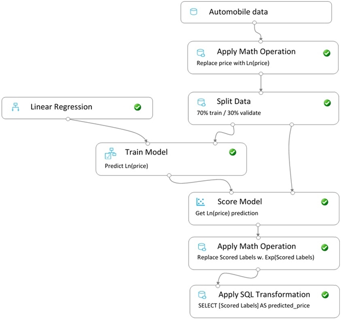Click the Automobile data dataset icon
The image size is (341, 320).
194,12
